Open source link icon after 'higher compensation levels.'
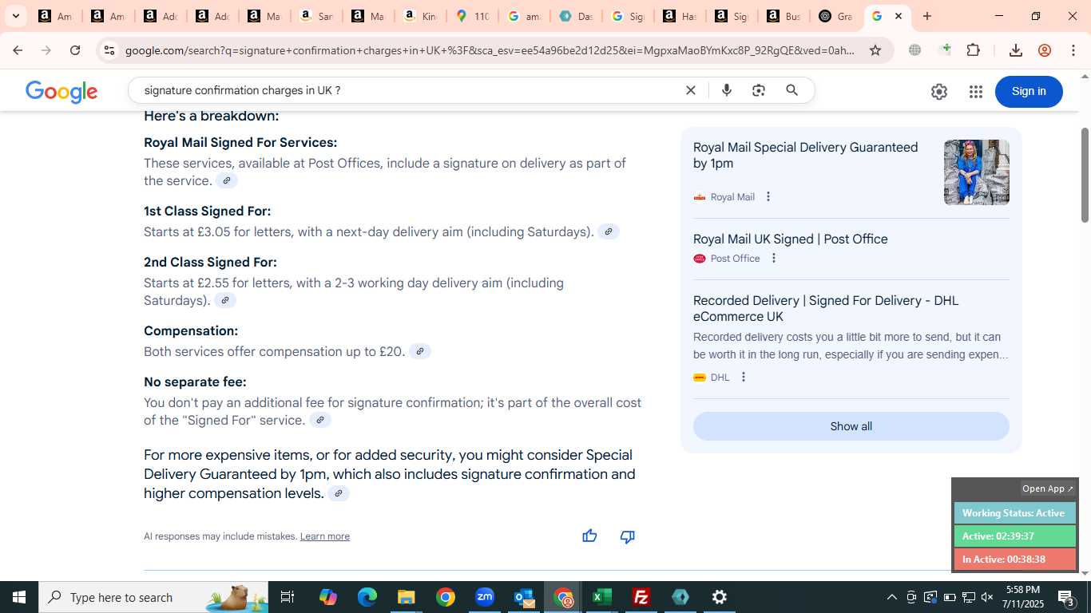Screen dimensions: 1091x613 [x=339, y=493]
